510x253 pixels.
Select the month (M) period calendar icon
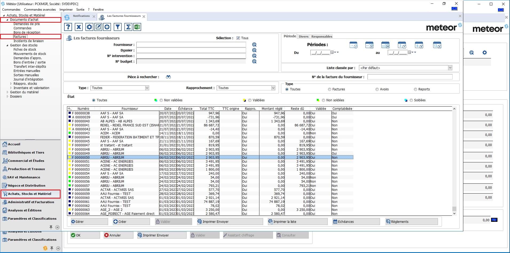[x=385, y=45]
